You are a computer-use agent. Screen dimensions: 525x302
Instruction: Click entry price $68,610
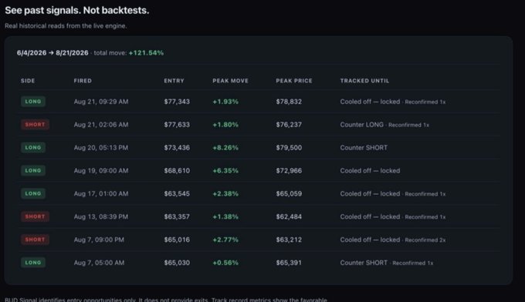[x=177, y=171]
